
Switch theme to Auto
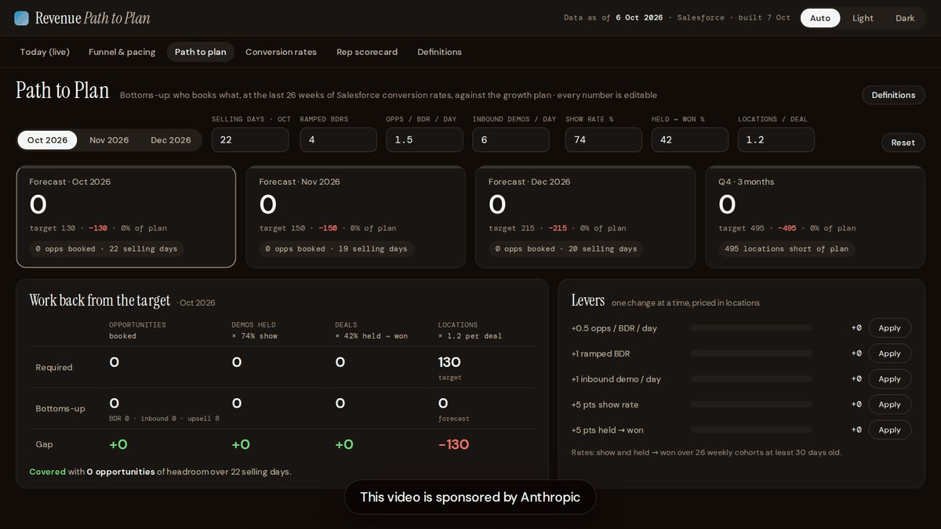click(820, 18)
